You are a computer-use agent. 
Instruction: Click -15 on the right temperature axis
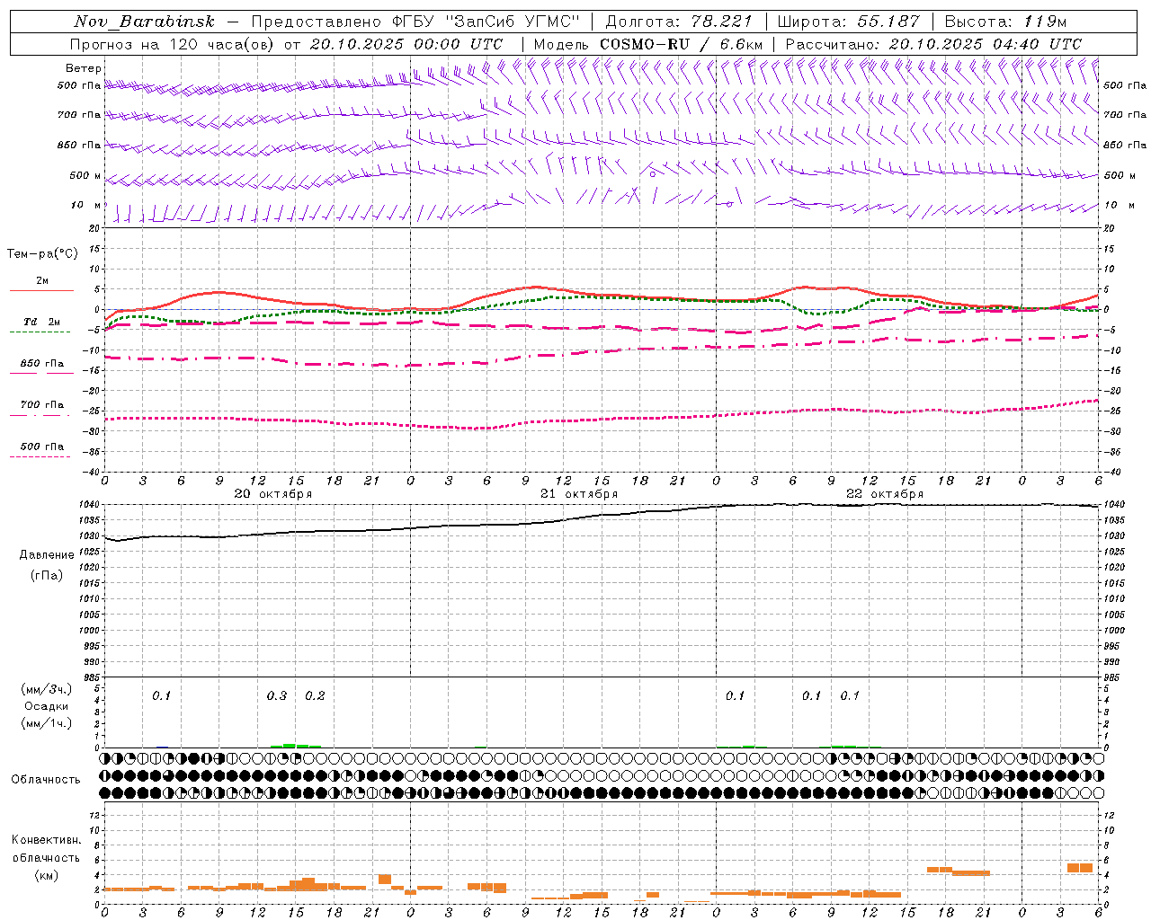click(x=1111, y=370)
